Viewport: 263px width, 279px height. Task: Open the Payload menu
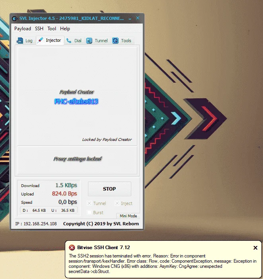(23, 29)
